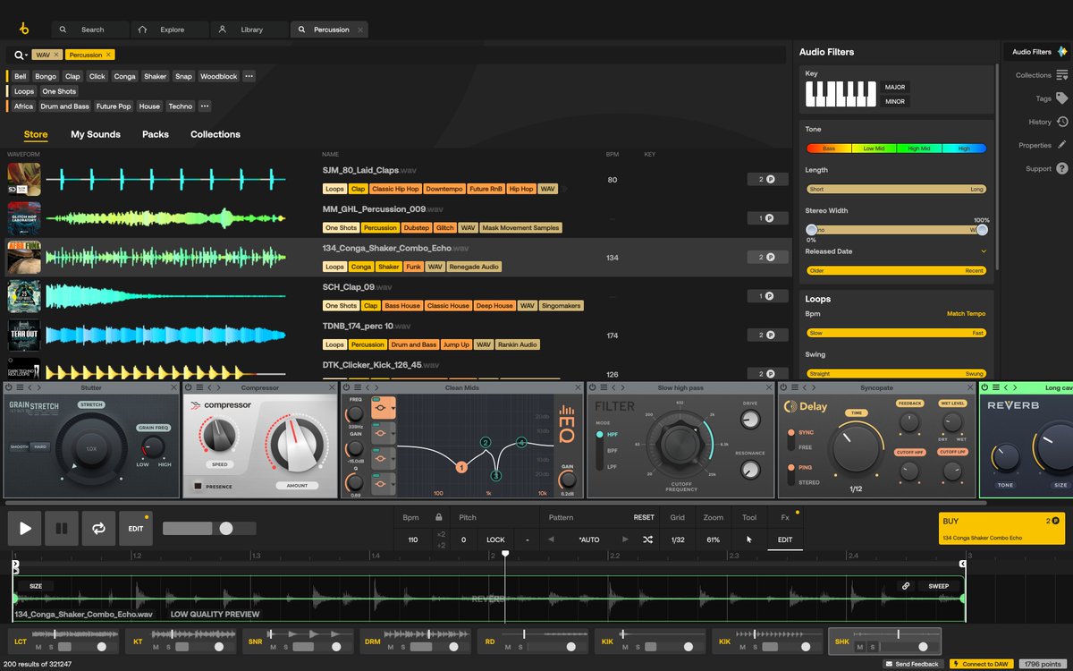
Task: Open the Packs tab
Action: (x=156, y=134)
